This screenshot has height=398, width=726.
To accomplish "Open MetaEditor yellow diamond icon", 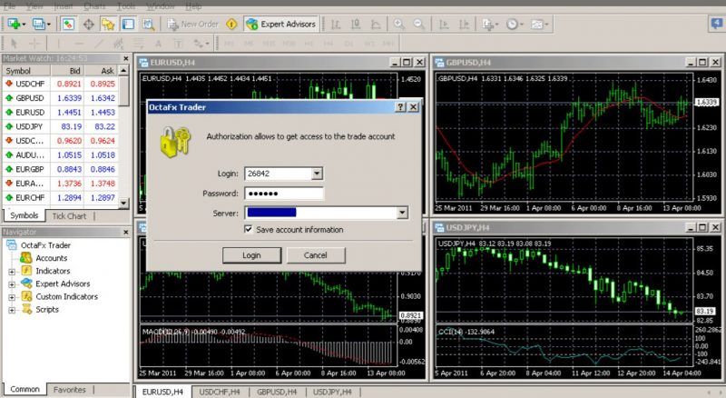I will [x=232, y=25].
